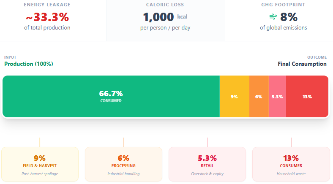Image resolution: width=333 pixels, height=184 pixels.
Task: Click the Post-harvest spoilage caption
Action: coord(40,173)
